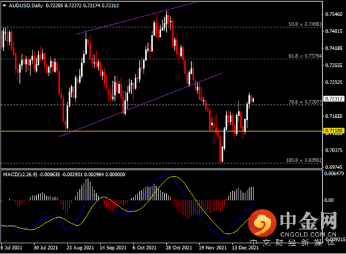Select the upper purple channel trendline

click(136, 18)
